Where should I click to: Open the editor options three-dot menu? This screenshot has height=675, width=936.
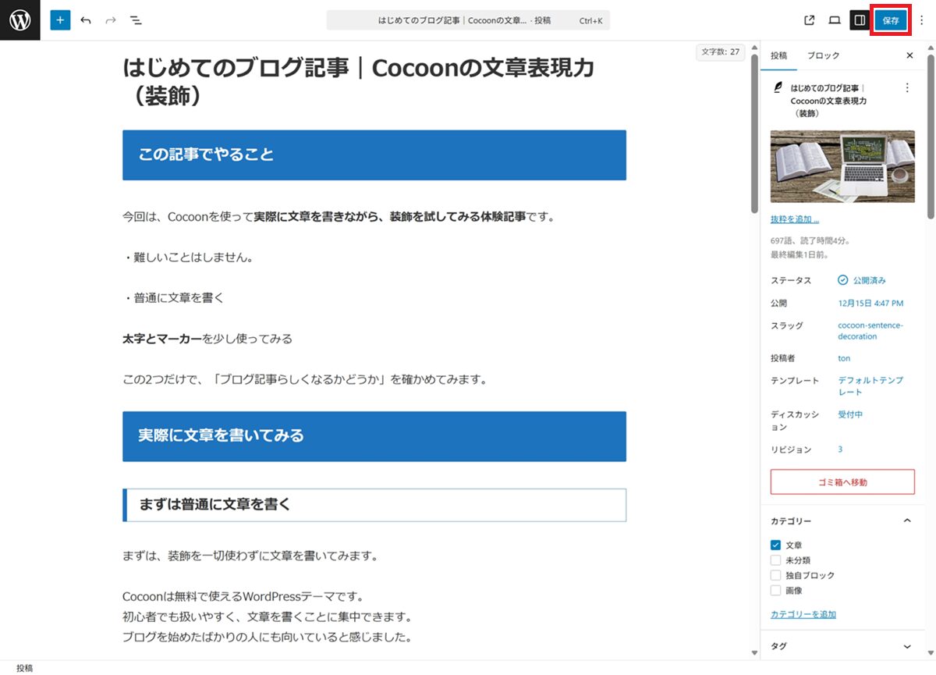[921, 20]
